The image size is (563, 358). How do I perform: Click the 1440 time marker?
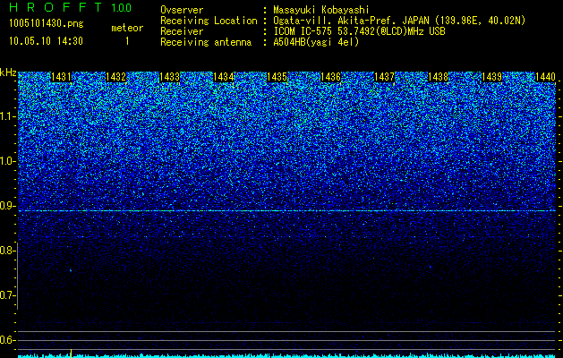[545, 77]
